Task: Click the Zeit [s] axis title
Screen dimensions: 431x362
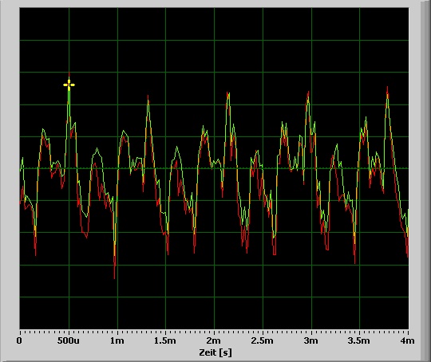Action: point(215,352)
